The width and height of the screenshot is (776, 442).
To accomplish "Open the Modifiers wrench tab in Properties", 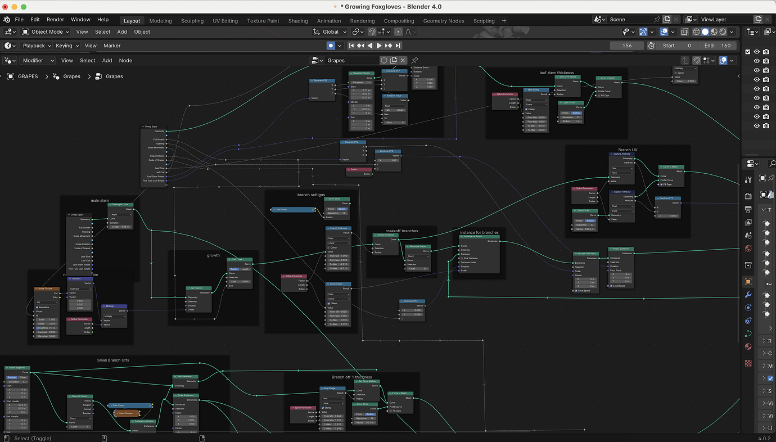I will [748, 294].
